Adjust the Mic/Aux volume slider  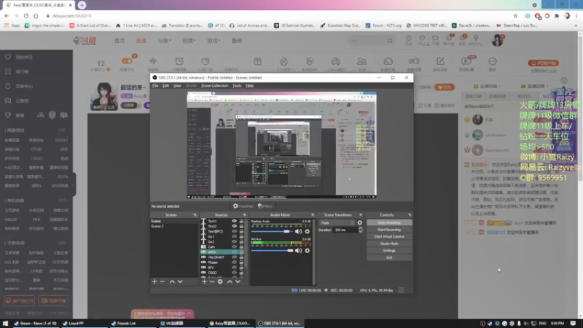tap(272, 251)
